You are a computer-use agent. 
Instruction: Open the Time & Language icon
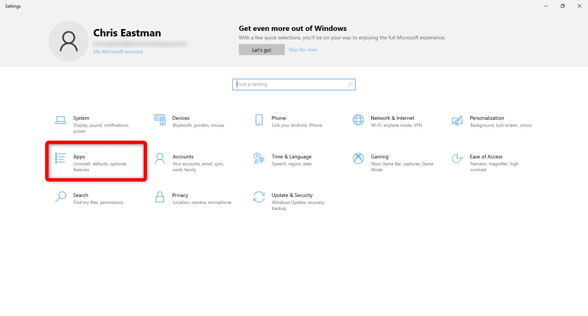(259, 158)
